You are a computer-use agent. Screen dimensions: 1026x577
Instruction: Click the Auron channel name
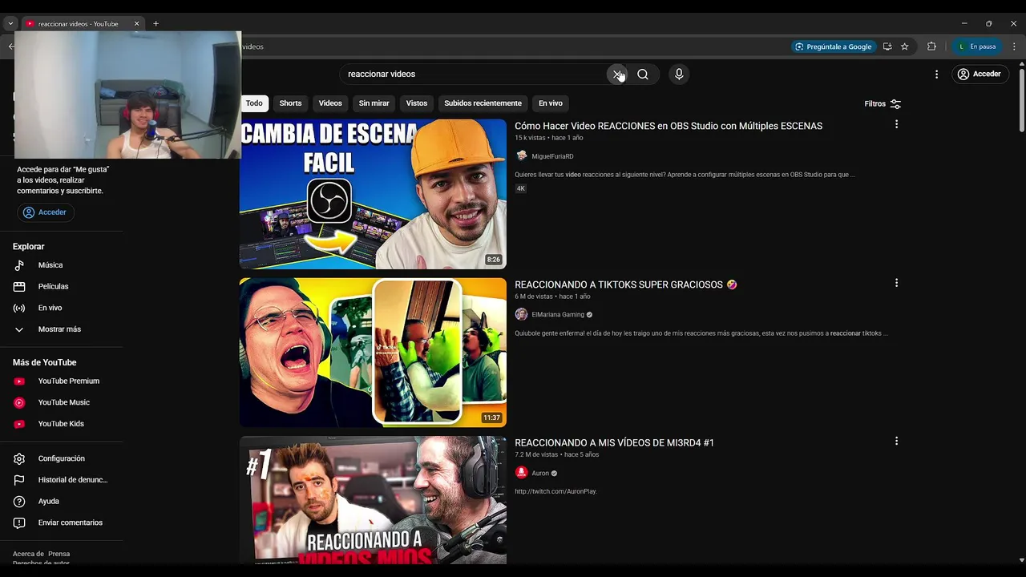pyautogui.click(x=540, y=473)
